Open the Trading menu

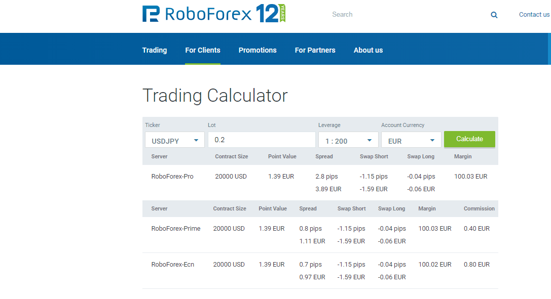[155, 50]
